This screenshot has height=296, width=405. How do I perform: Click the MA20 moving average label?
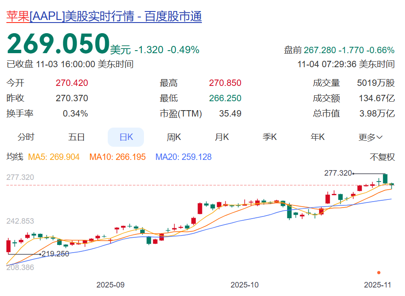184,157
